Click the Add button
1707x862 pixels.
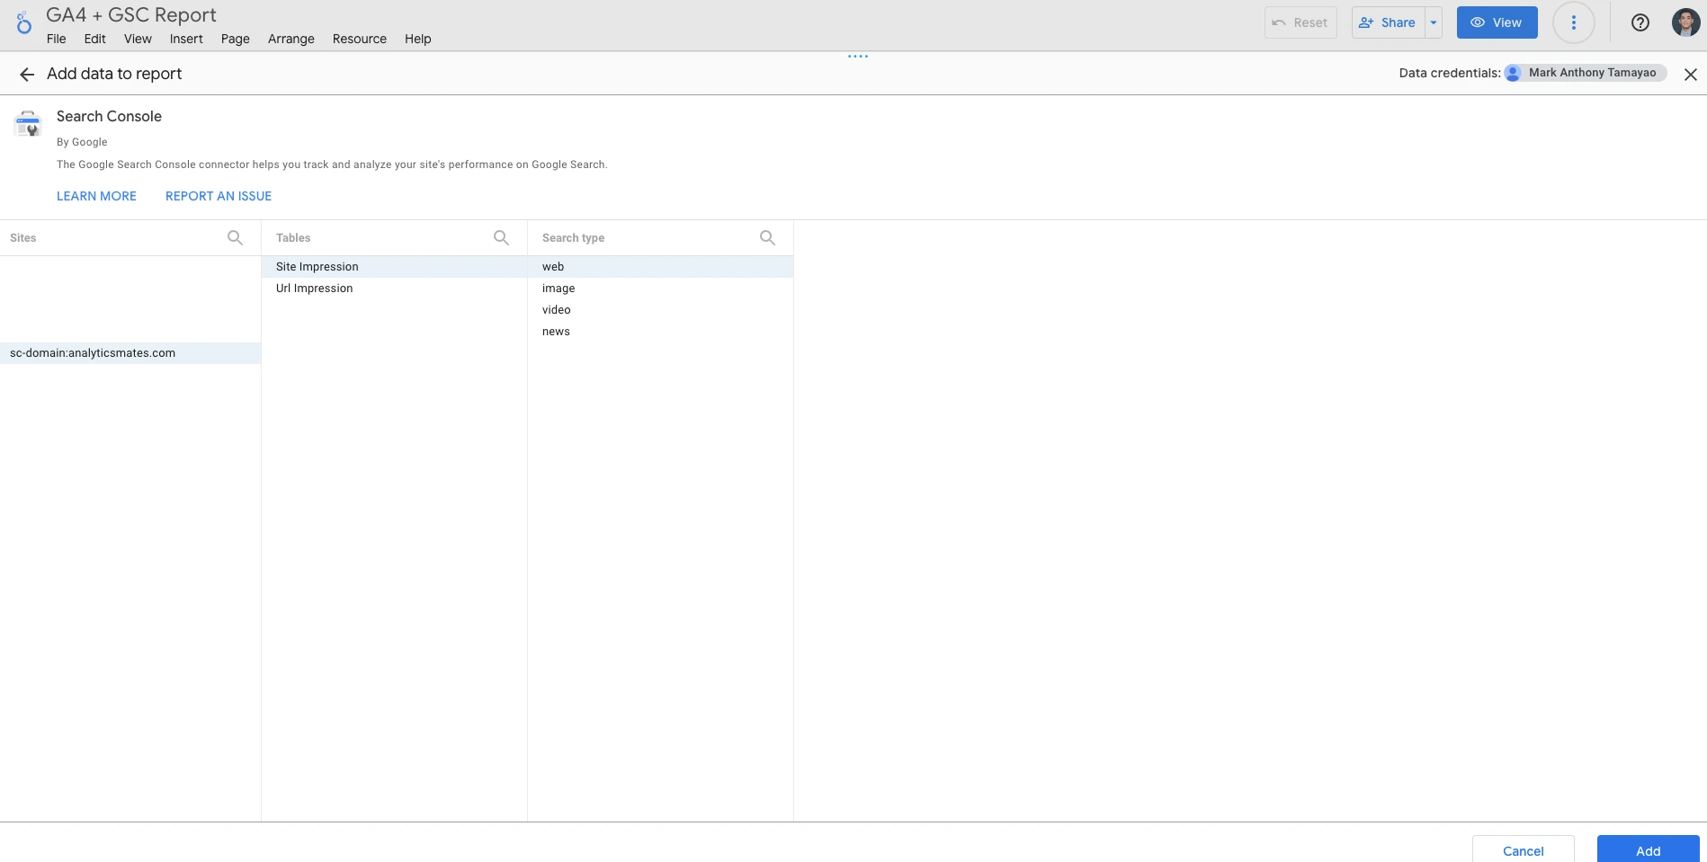(1649, 849)
